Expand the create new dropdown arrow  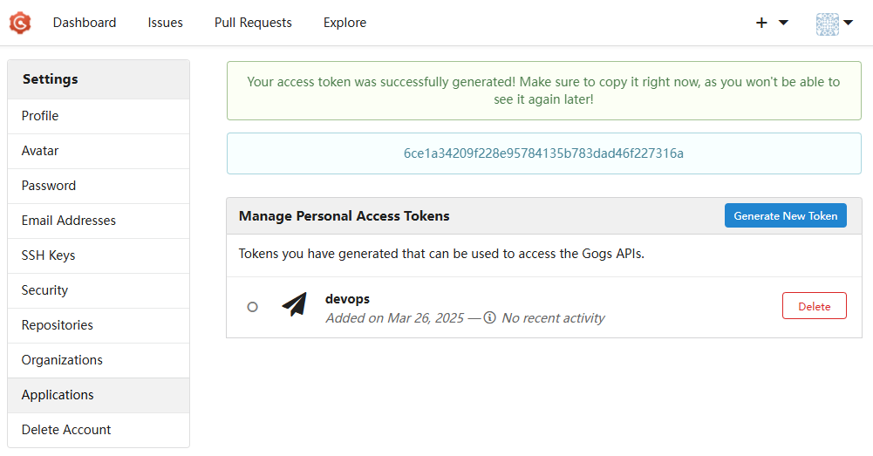tap(783, 23)
